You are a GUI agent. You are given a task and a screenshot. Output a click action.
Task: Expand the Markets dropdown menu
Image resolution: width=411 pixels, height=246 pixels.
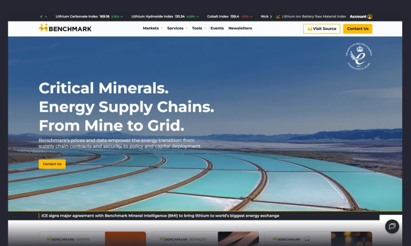click(153, 28)
